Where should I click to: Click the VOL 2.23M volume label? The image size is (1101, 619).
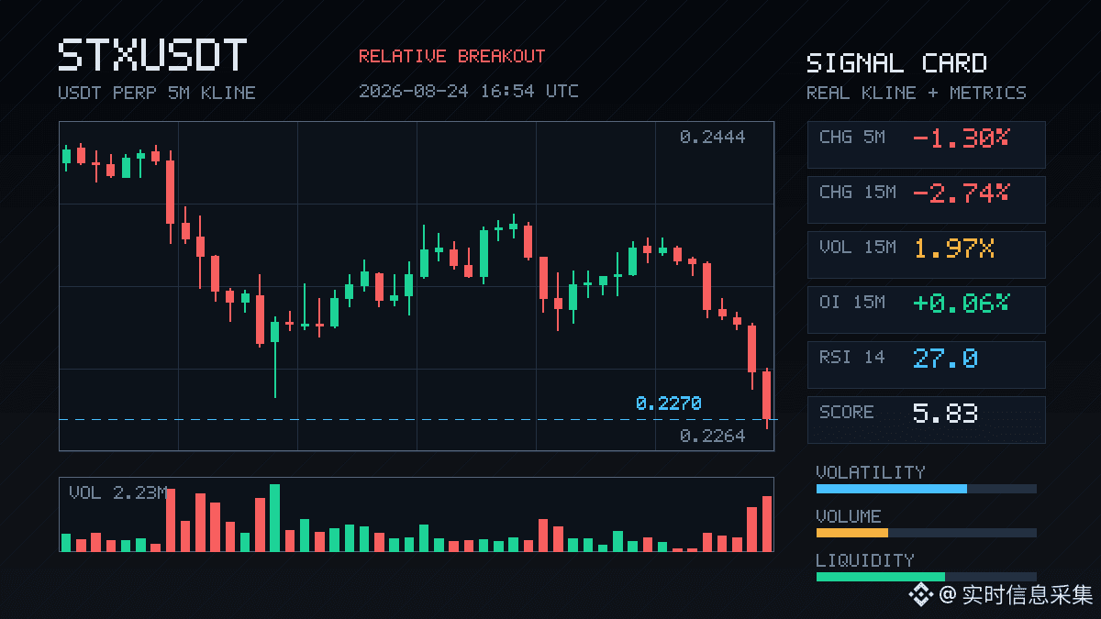[x=117, y=493]
